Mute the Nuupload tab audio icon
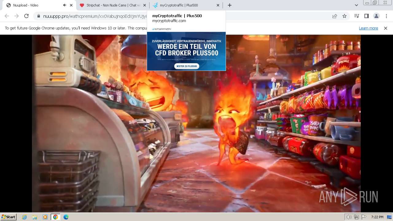The width and height of the screenshot is (393, 221). [64, 5]
